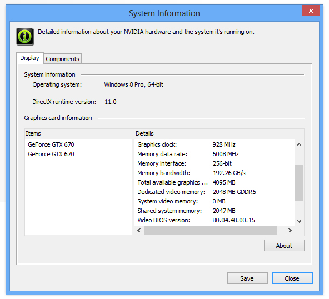Click the System Information title bar text
Viewport: 329px width, 299px height.
pos(164,13)
